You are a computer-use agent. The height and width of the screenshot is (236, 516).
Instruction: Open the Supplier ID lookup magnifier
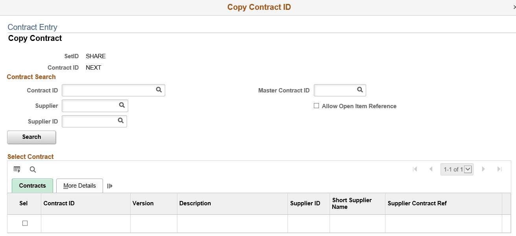click(x=120, y=121)
